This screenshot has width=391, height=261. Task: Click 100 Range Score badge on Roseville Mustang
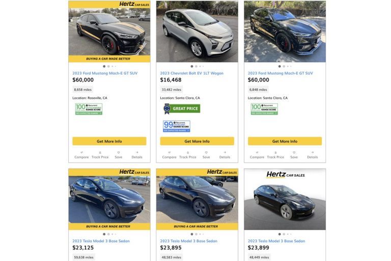point(89,109)
